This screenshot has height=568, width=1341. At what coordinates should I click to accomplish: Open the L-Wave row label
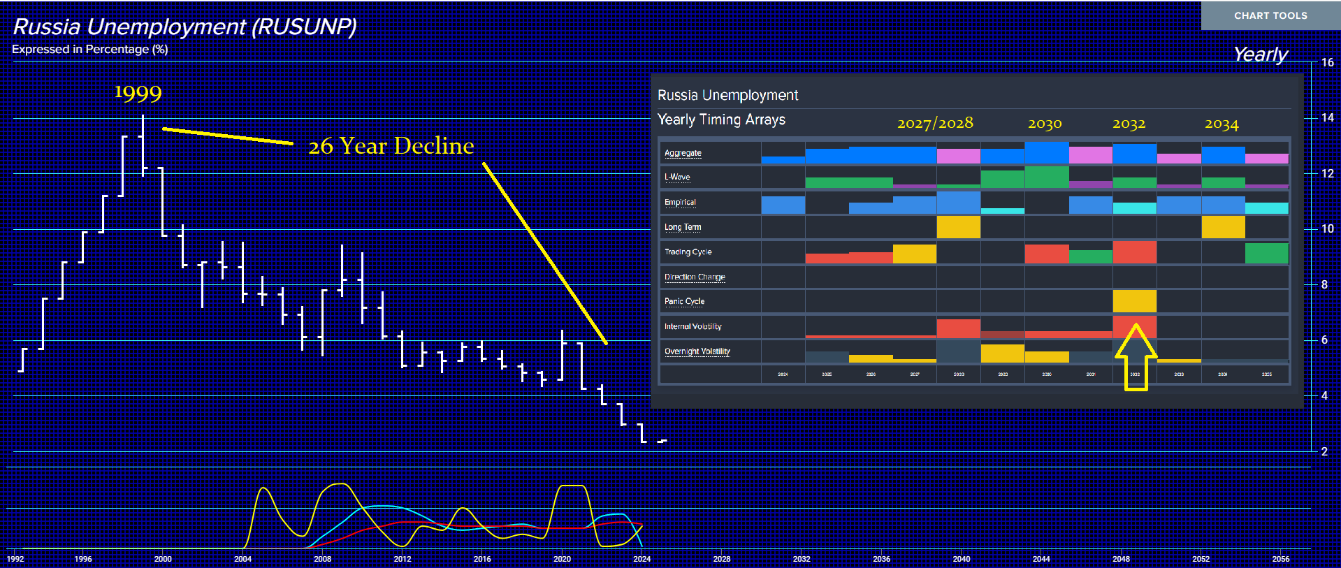(676, 177)
